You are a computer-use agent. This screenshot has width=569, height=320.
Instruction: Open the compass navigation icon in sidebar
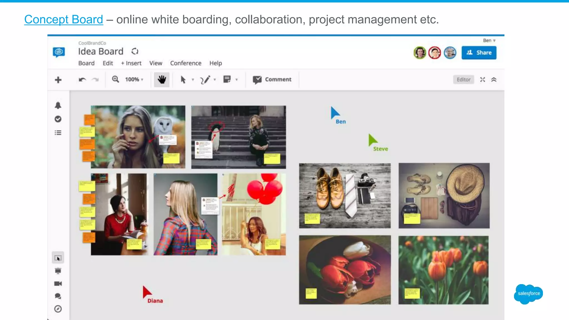[58, 309]
